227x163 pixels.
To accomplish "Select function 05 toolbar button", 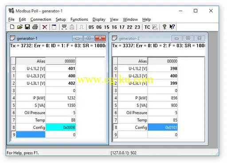I will point(91,27).
